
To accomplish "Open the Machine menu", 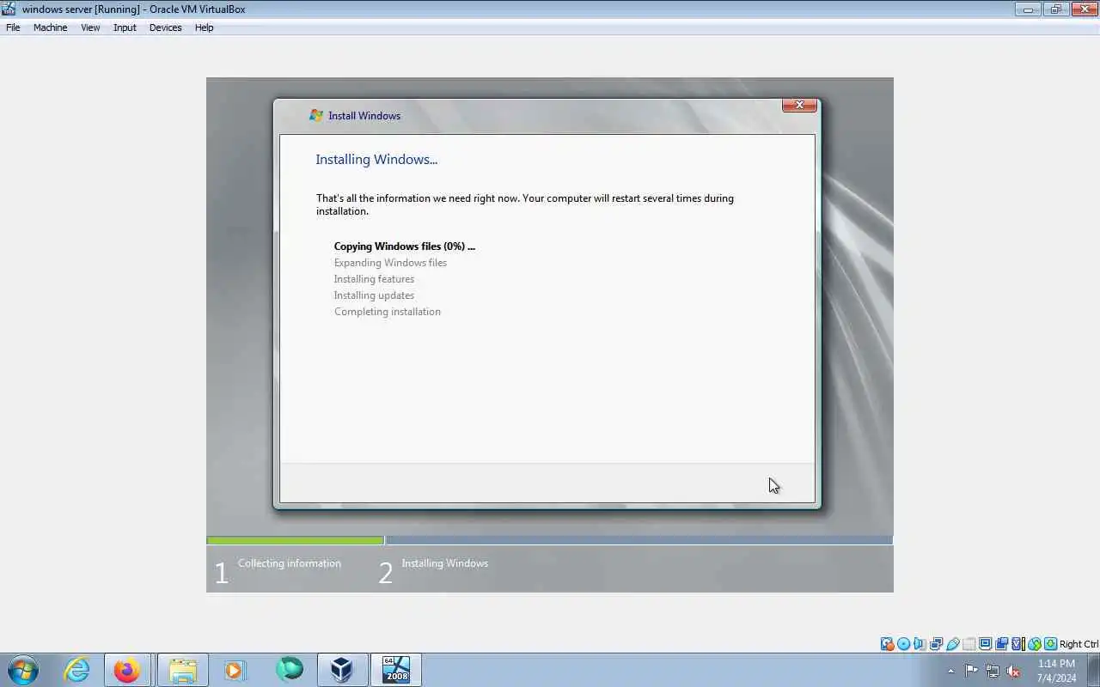I will point(50,27).
